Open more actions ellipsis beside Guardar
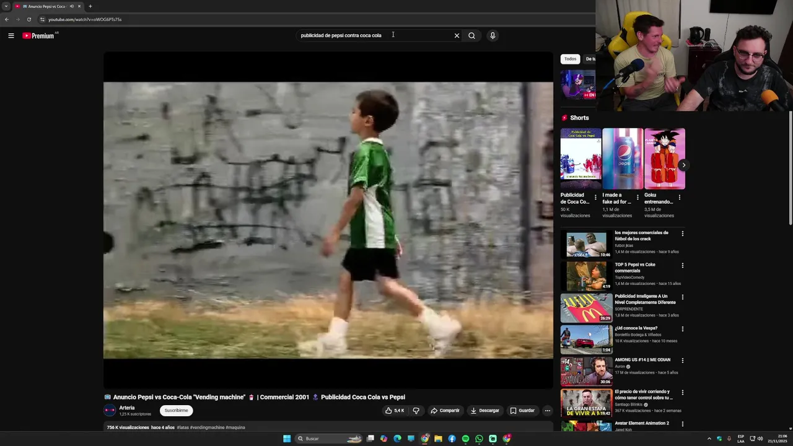This screenshot has width=793, height=446. 547,410
